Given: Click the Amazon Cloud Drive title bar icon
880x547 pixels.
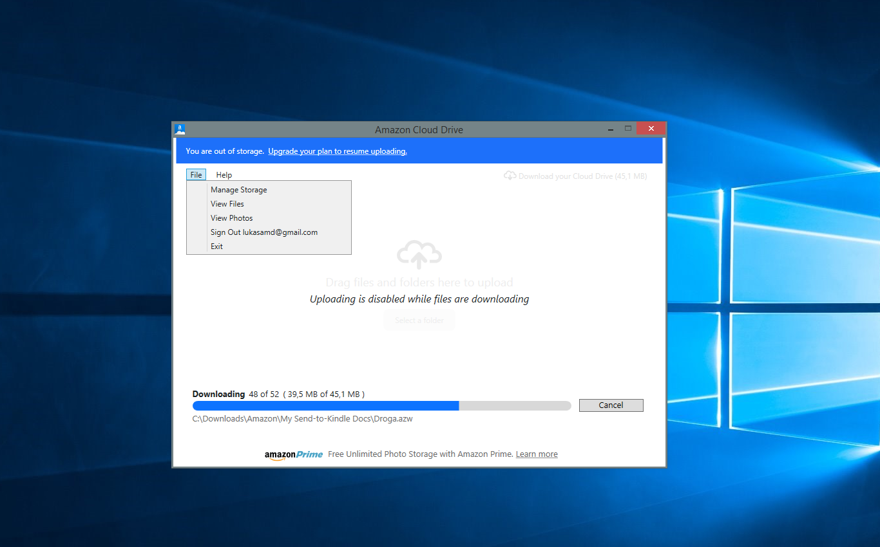Looking at the screenshot, I should (x=180, y=129).
